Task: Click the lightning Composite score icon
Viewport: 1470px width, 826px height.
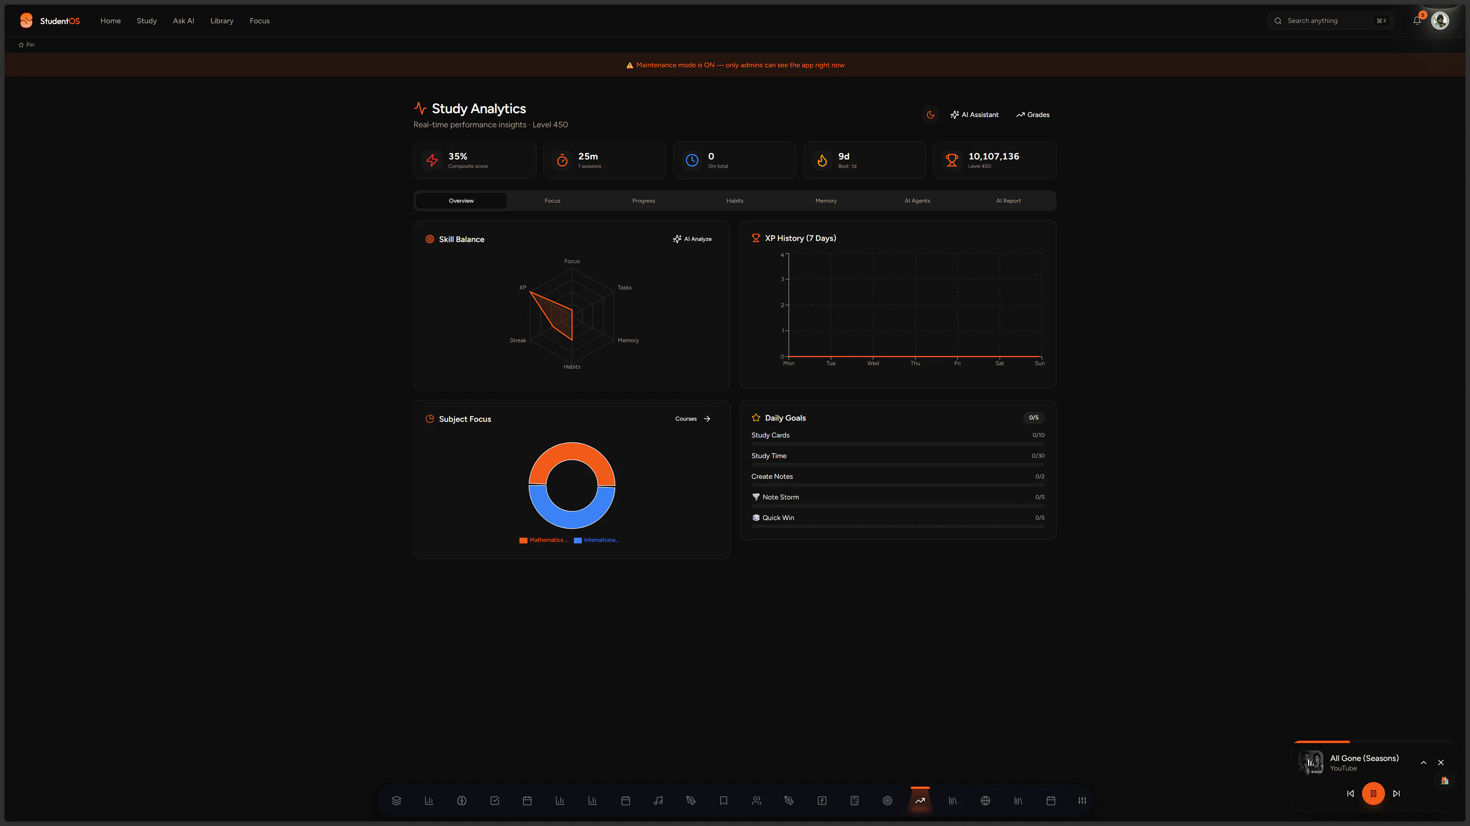Action: click(433, 160)
